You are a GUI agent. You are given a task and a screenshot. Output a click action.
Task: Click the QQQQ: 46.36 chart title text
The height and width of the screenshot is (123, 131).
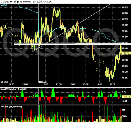8,2
